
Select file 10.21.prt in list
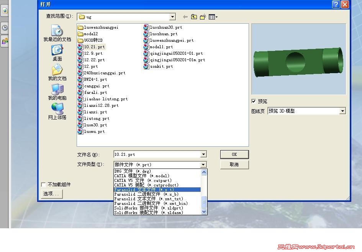[x=92, y=47]
